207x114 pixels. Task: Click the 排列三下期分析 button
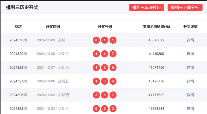[185, 8]
